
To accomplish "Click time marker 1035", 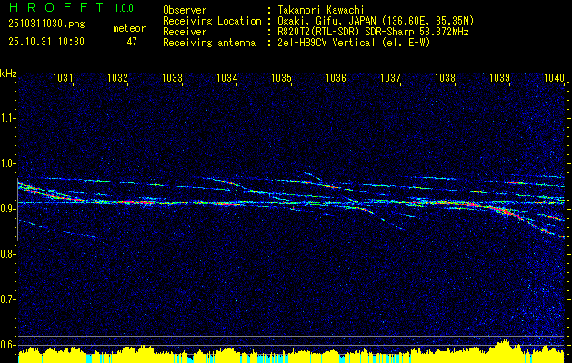I will (x=282, y=77).
